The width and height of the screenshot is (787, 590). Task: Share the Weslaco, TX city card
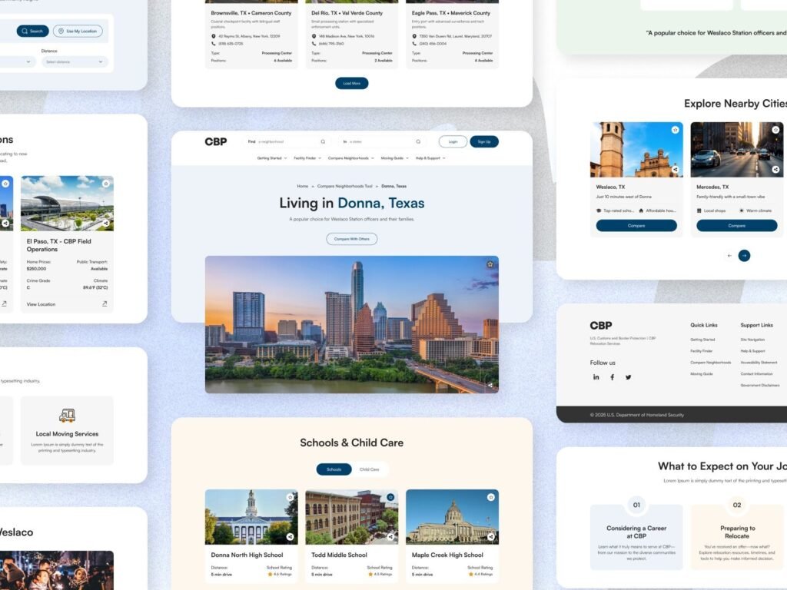pyautogui.click(x=675, y=170)
